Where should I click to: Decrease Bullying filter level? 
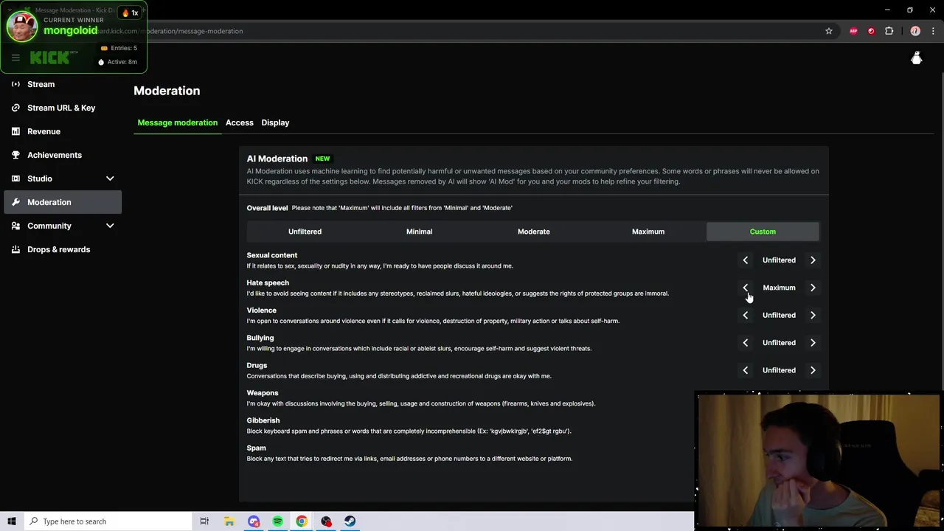[x=745, y=343]
